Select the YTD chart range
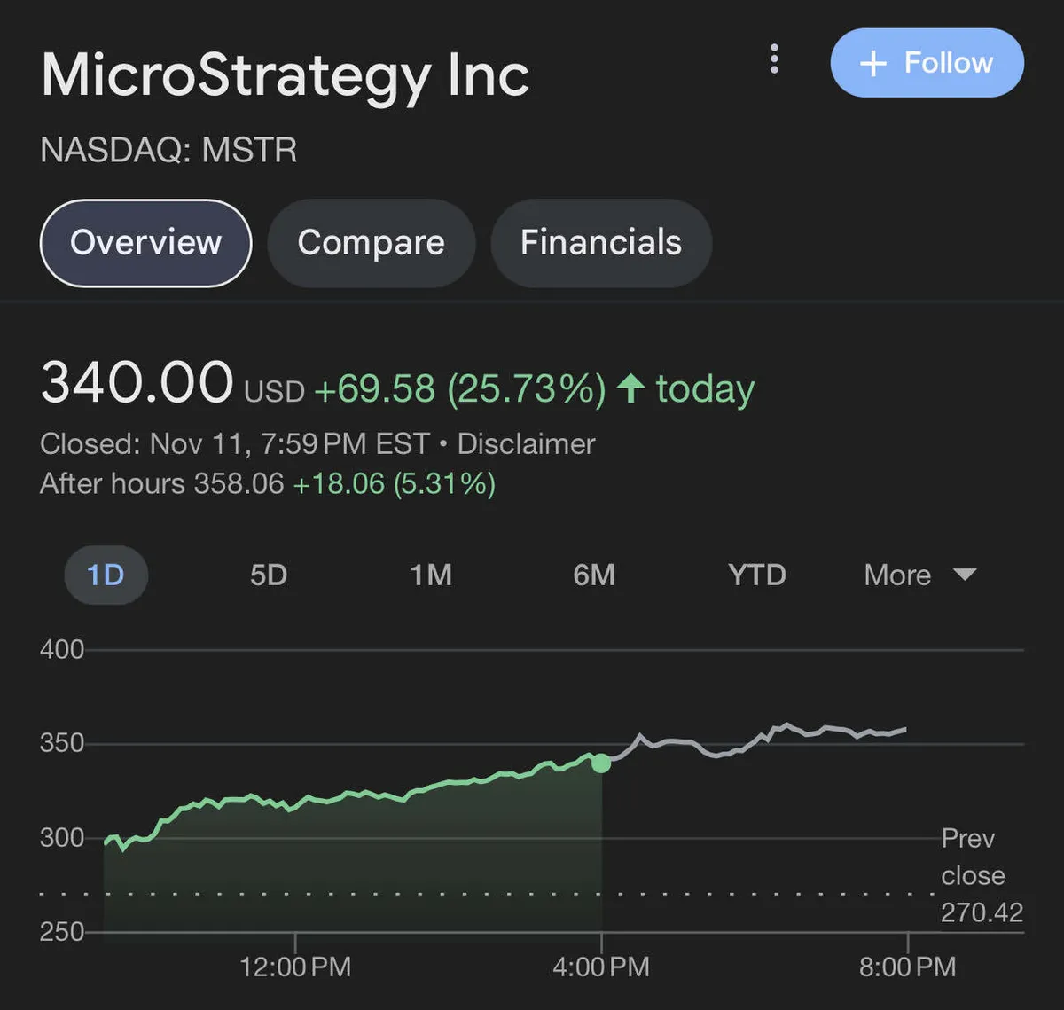The height and width of the screenshot is (1010, 1064). tap(756, 575)
